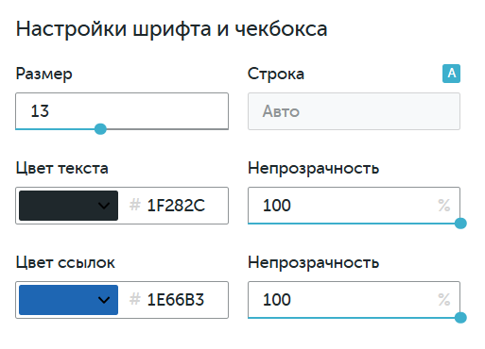Click the hex field showing 1E66B3
Image resolution: width=485 pixels, height=349 pixels.
176,300
